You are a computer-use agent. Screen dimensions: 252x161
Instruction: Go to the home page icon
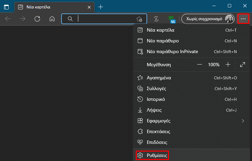[52, 19]
